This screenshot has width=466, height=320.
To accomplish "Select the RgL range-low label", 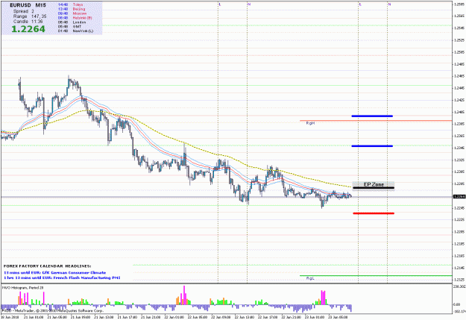I will click(310, 278).
